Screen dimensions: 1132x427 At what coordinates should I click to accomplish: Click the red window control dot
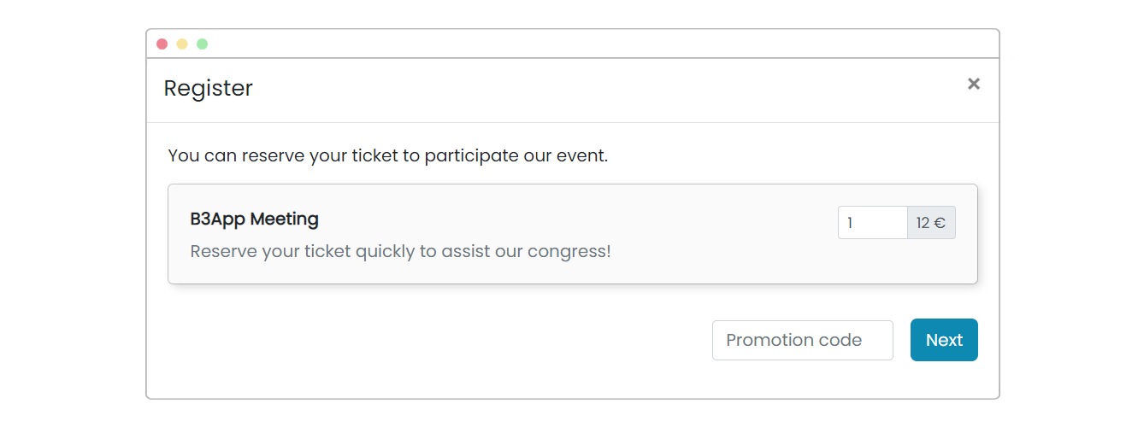click(x=162, y=44)
